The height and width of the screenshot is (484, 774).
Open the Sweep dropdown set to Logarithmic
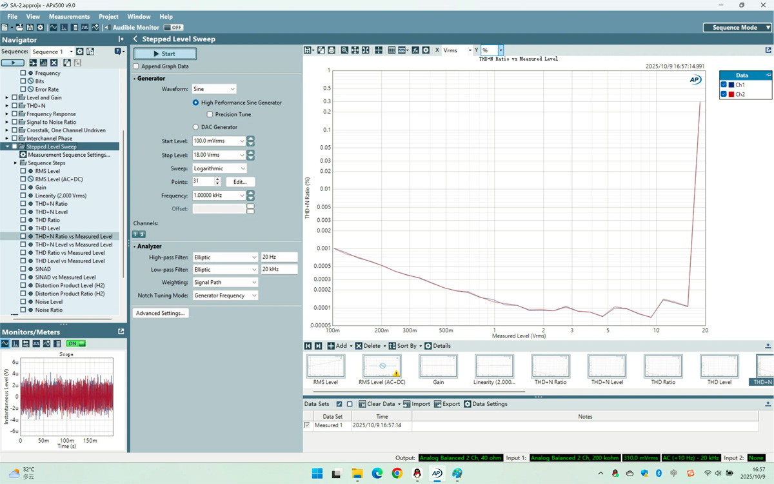click(x=218, y=168)
